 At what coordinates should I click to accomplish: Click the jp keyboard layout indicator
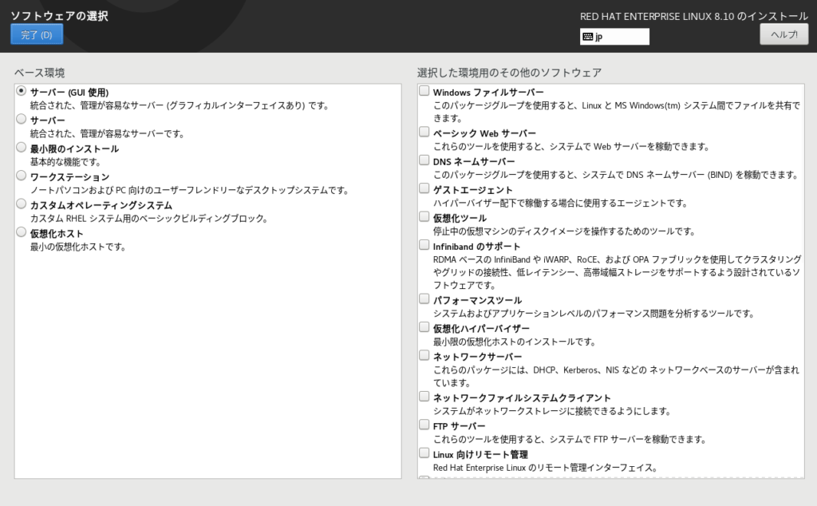tap(614, 37)
